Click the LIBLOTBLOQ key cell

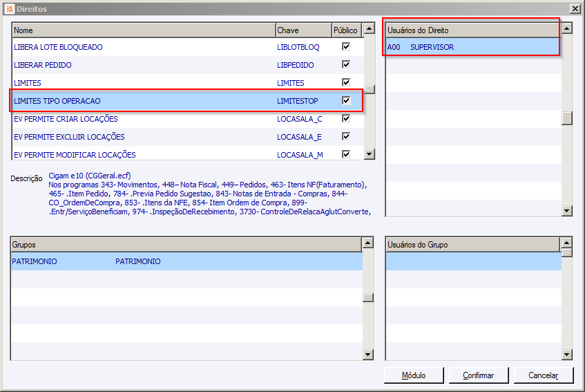pyautogui.click(x=298, y=47)
